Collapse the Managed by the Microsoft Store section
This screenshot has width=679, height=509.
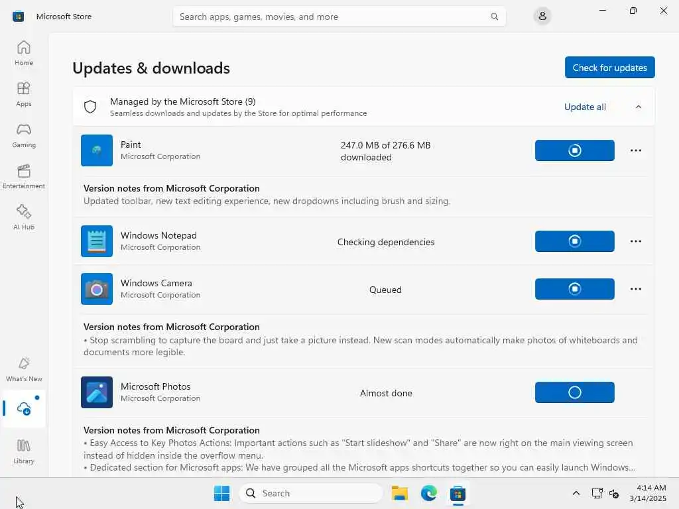coord(639,107)
